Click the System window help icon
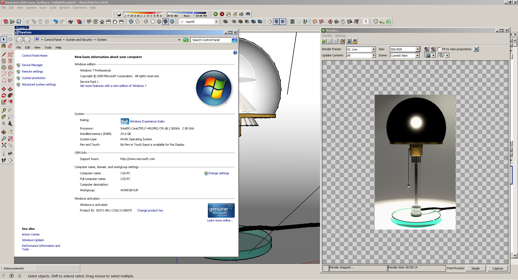This screenshot has height=280, width=518. click(235, 53)
